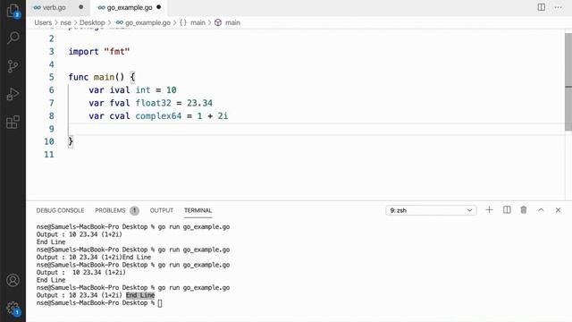572x322 pixels.
Task: Open the Accounts menu icon
Action: click(x=13, y=280)
